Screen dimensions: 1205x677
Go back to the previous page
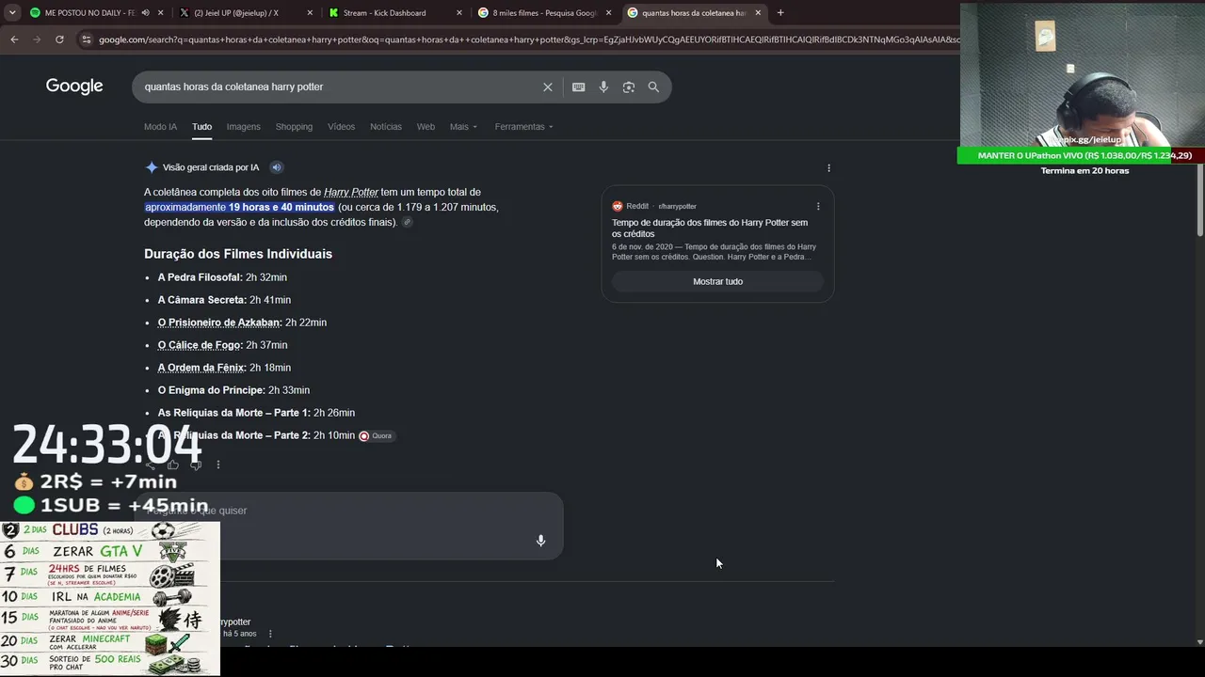click(x=14, y=39)
